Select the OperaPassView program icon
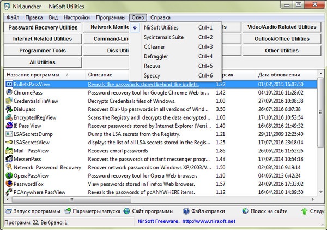Image resolution: width=327 pixels, height=230 pixels. point(9,175)
